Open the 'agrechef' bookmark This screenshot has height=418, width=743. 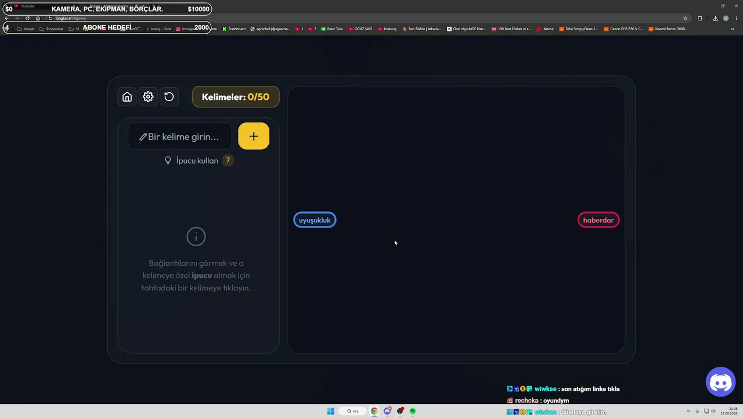tap(270, 29)
